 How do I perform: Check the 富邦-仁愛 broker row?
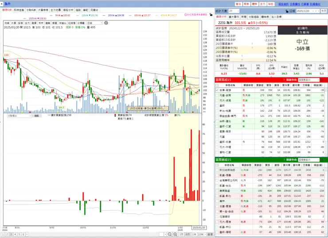pos(217,127)
